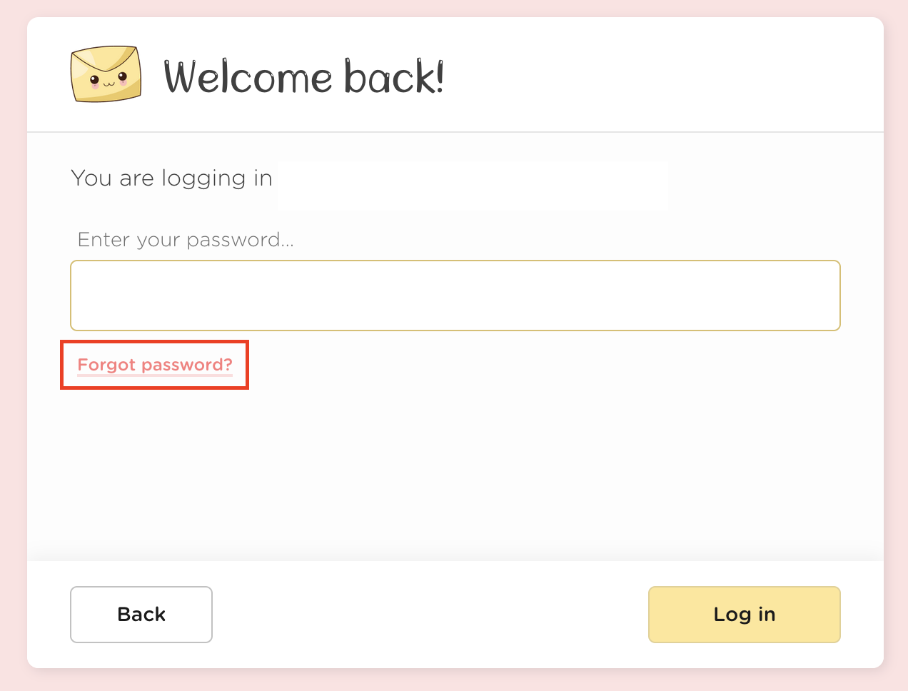Viewport: 908px width, 691px height.
Task: Click the hidden account name area
Action: [x=473, y=186]
